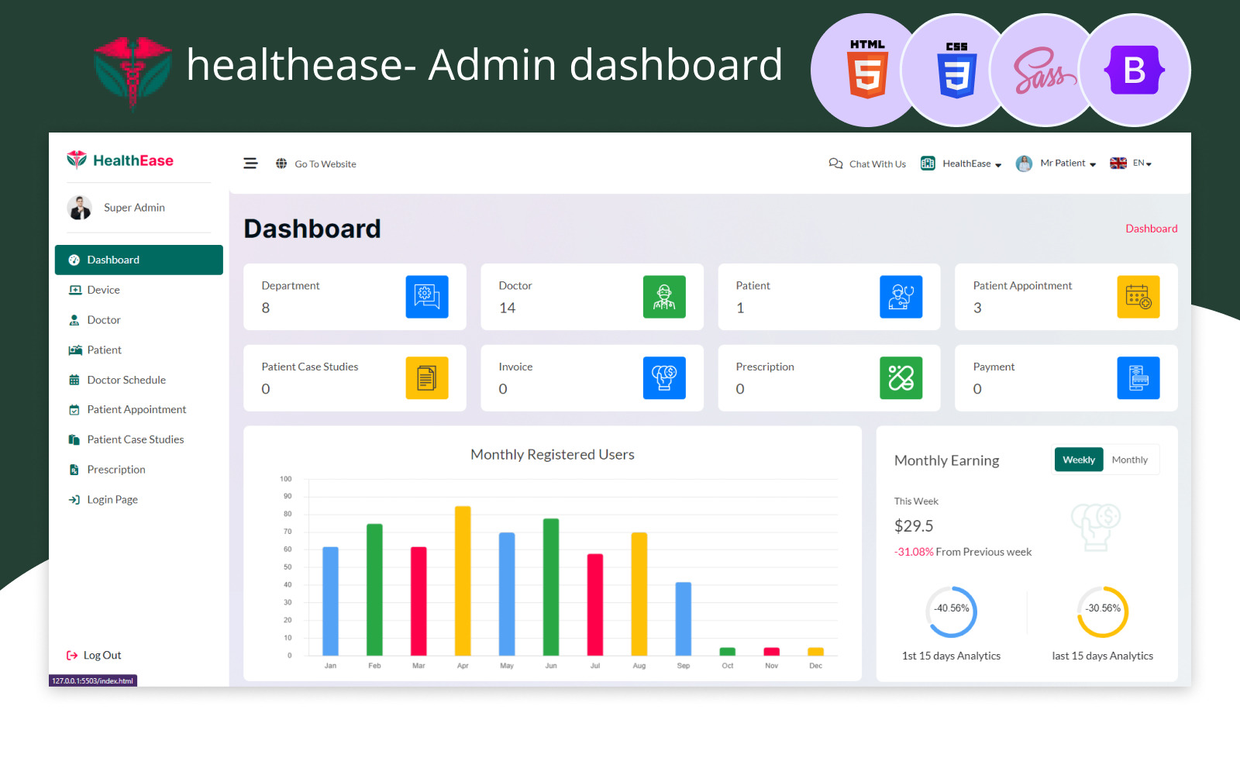Switch earnings view to Monthly
The width and height of the screenshot is (1240, 775).
click(x=1129, y=460)
